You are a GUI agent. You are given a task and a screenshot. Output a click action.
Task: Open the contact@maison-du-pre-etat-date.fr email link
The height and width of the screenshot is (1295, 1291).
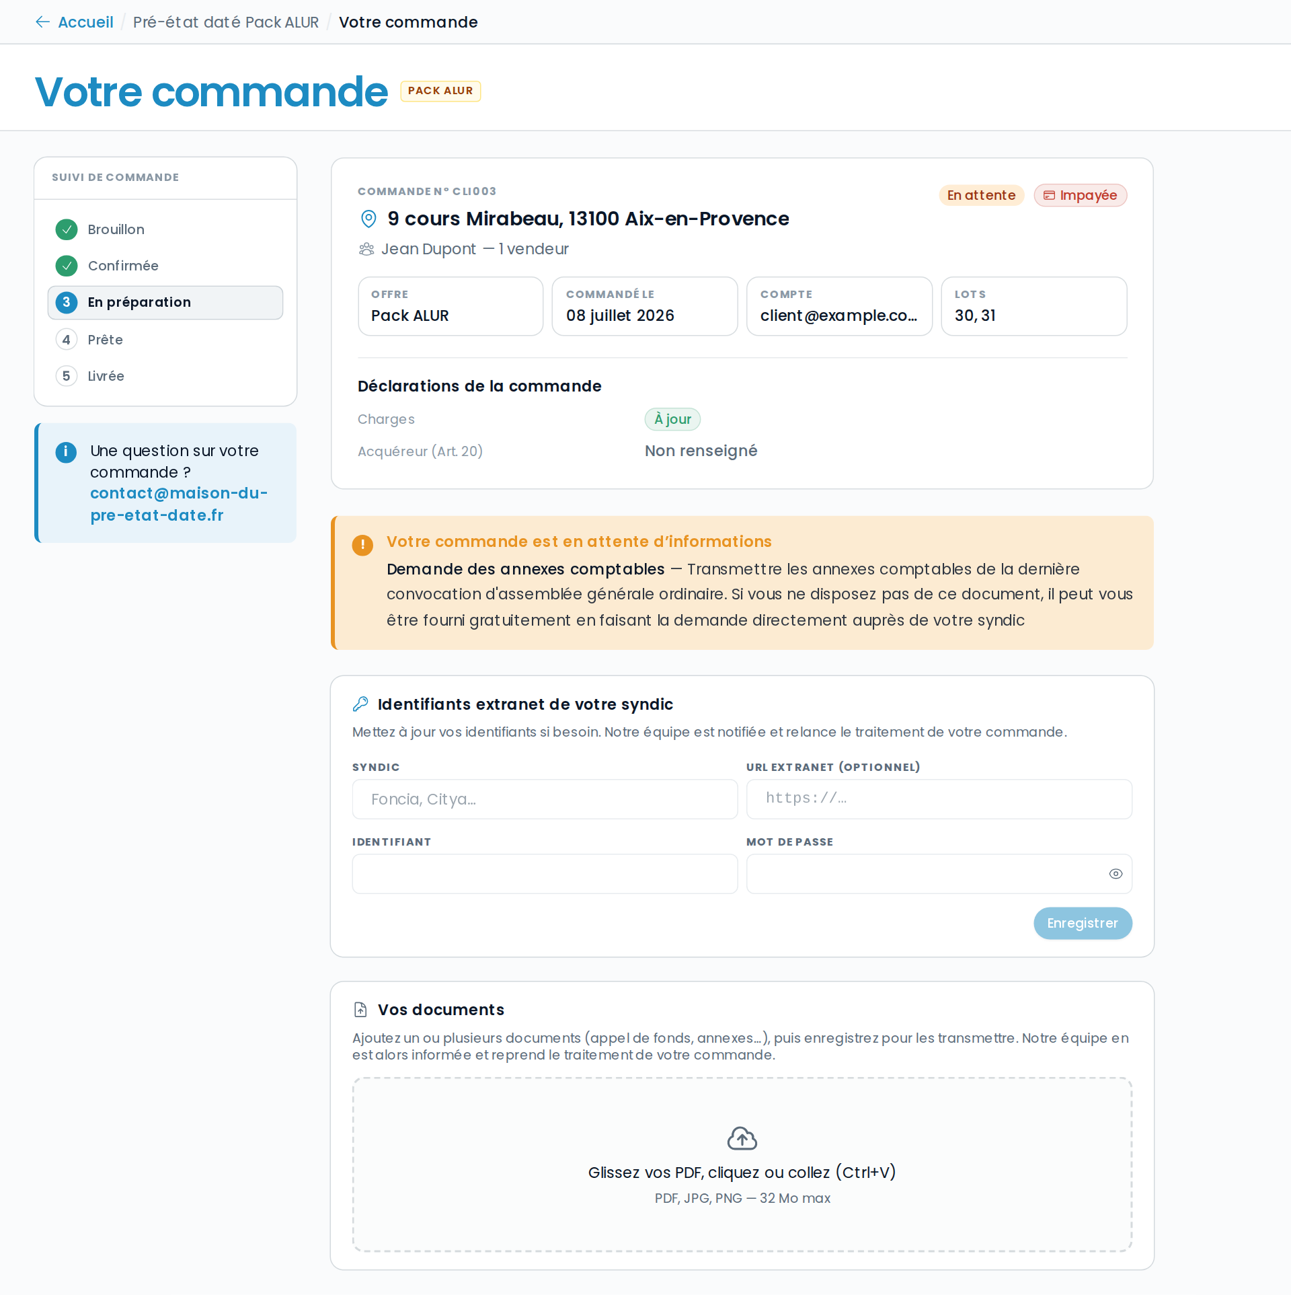click(x=179, y=504)
